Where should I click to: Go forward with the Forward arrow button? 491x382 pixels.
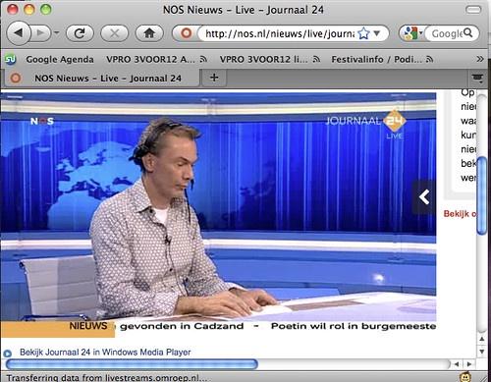click(41, 32)
